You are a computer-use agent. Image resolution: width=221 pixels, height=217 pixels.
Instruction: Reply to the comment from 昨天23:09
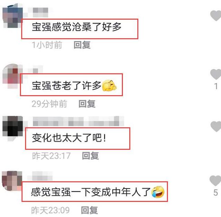tap(89, 210)
